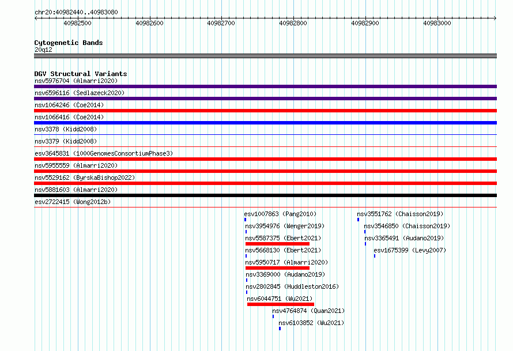Click the 40982800 ruler position label

293,23
